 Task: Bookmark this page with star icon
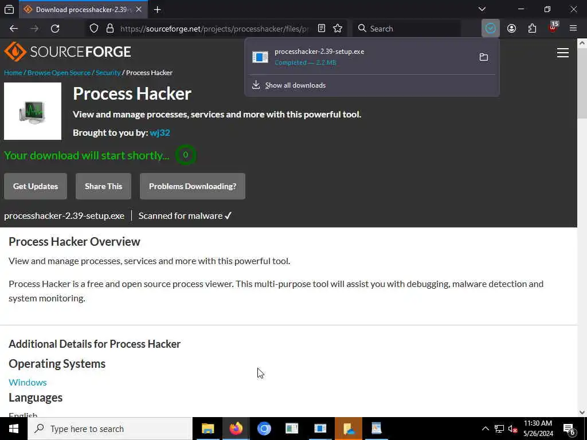point(338,29)
